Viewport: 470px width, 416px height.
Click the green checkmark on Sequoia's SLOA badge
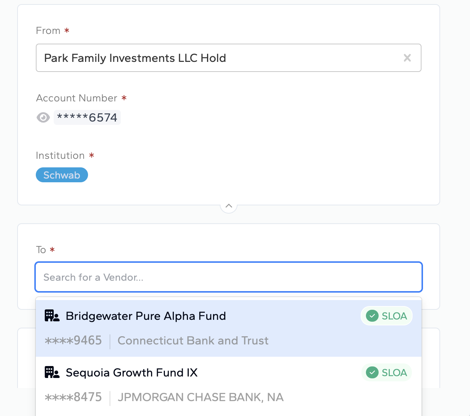click(x=372, y=372)
